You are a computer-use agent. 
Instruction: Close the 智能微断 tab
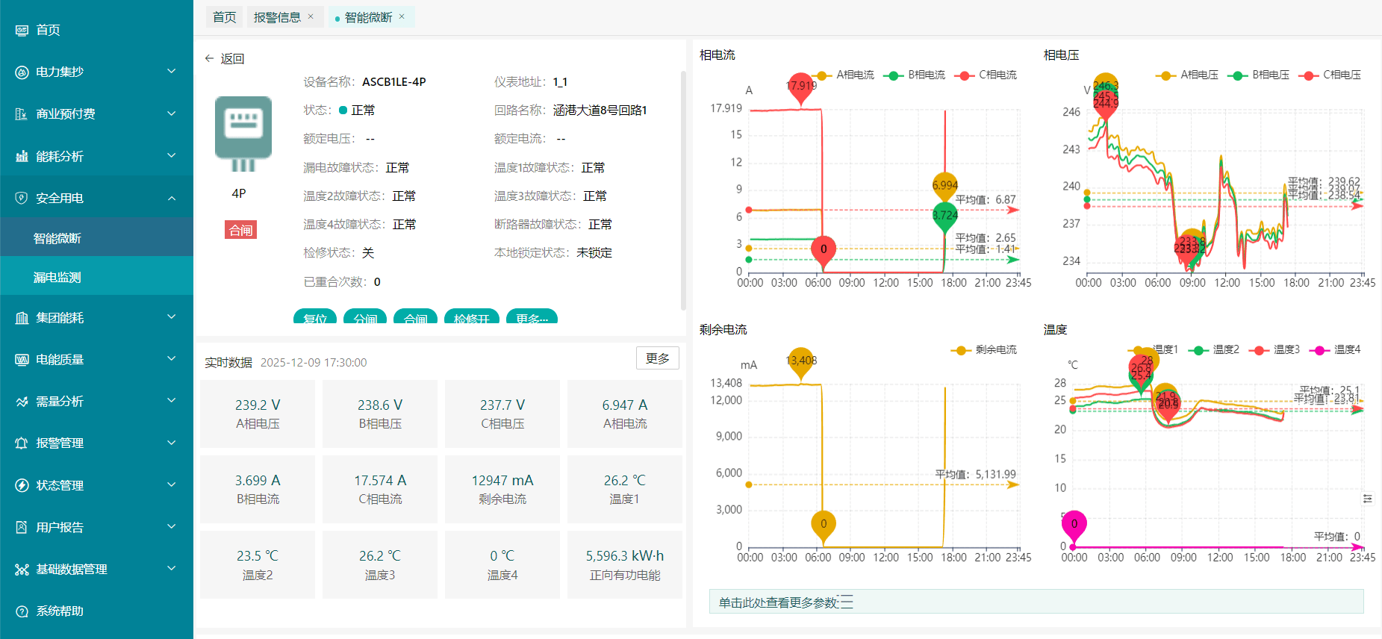point(402,16)
